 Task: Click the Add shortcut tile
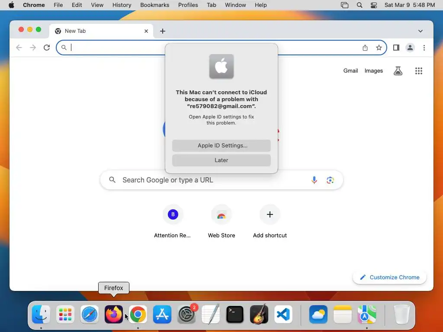click(x=270, y=222)
